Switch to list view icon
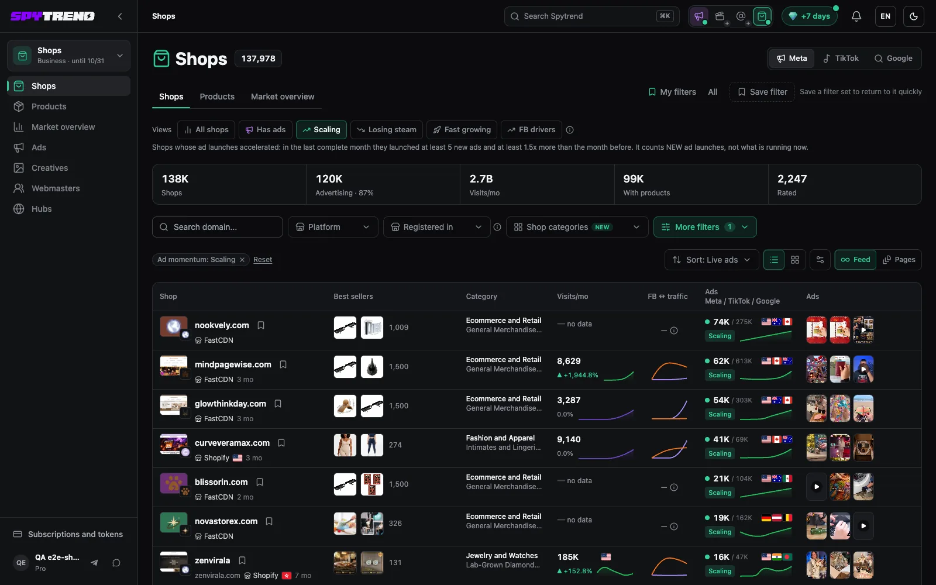936x585 pixels. (x=774, y=260)
